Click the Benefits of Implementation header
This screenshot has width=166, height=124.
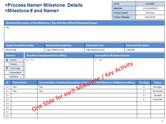59,55
